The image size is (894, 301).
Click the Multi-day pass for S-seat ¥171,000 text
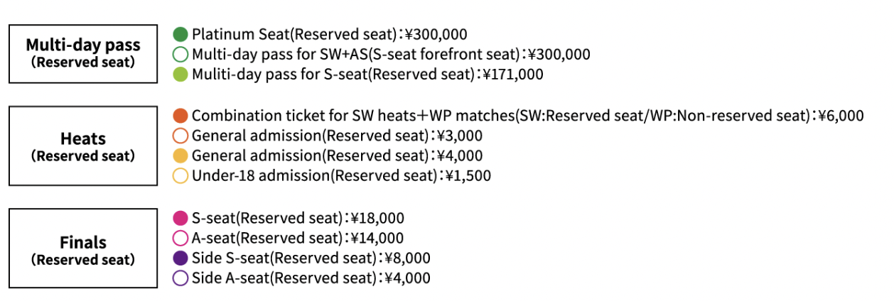(367, 74)
